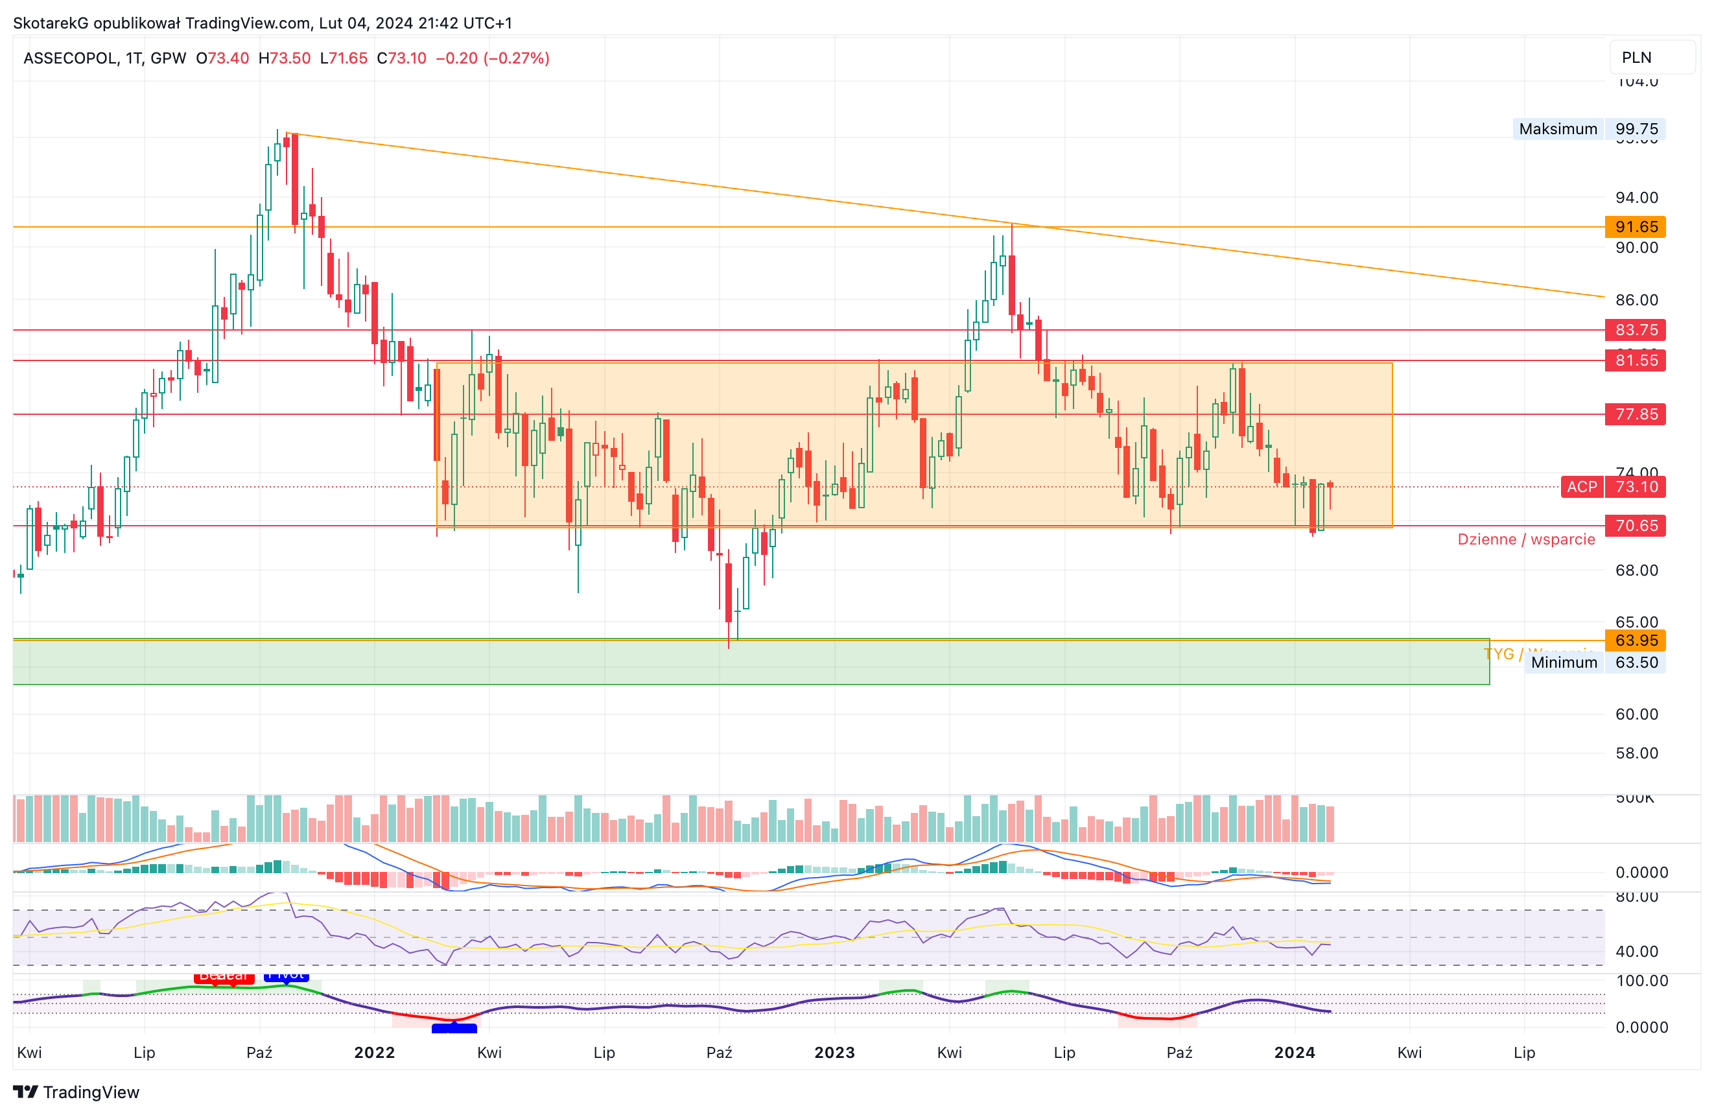Click the Maksimum label

[x=1558, y=129]
